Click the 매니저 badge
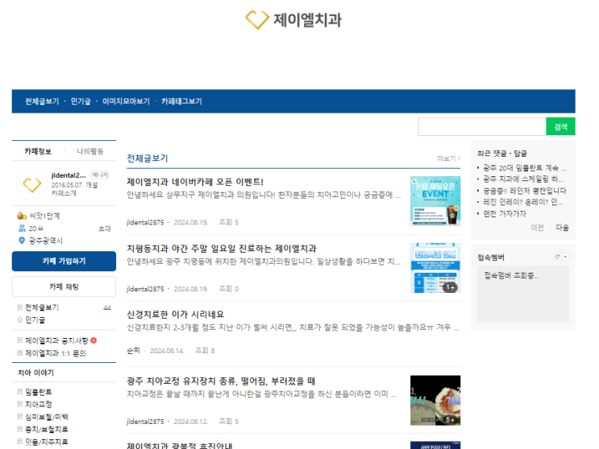The width and height of the screenshot is (599, 449). click(100, 175)
